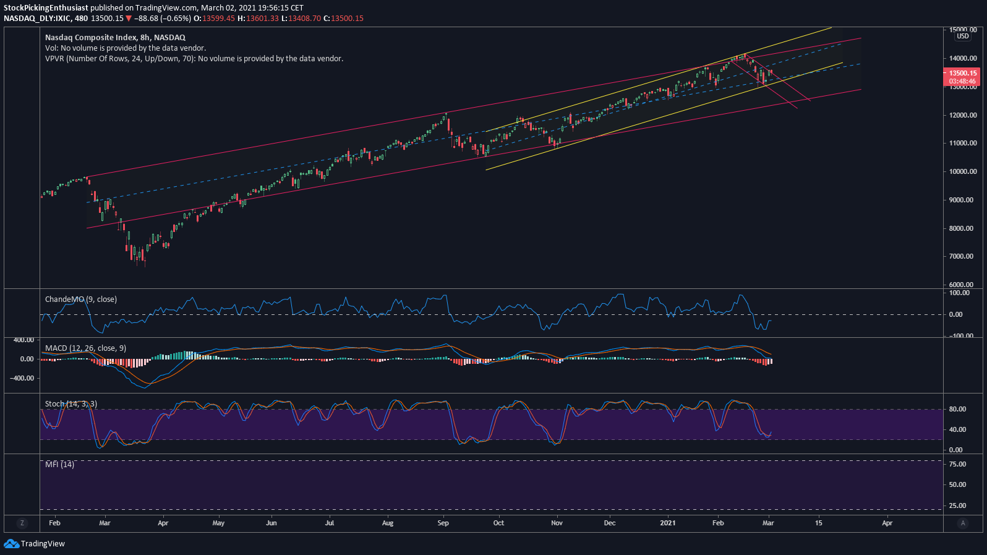Click the open value O:13599.45
The image size is (987, 555).
click(215, 19)
